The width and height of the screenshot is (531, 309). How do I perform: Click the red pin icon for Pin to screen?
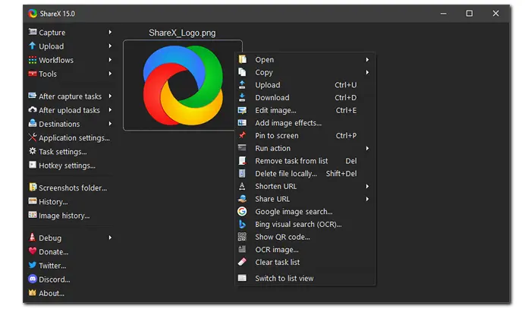[x=242, y=135]
